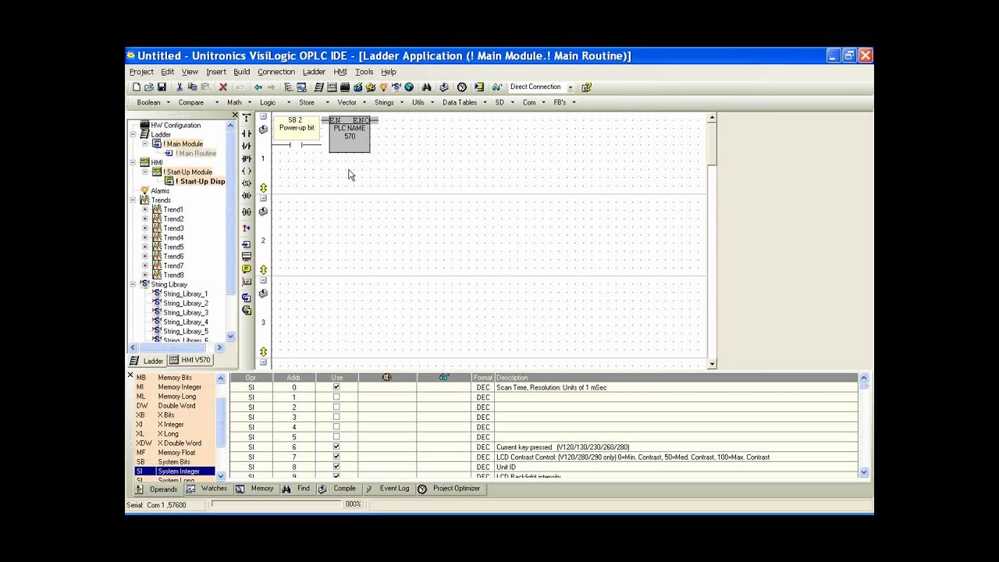This screenshot has height=562, width=999.
Task: Click the project tree horizontal scrollbar
Action: (x=176, y=347)
